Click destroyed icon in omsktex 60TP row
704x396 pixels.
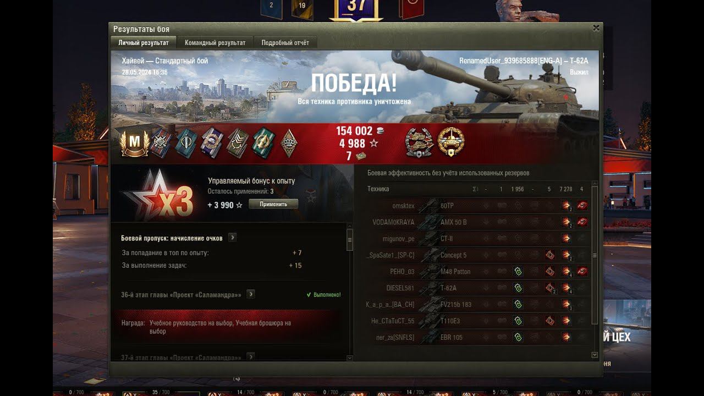tap(582, 206)
